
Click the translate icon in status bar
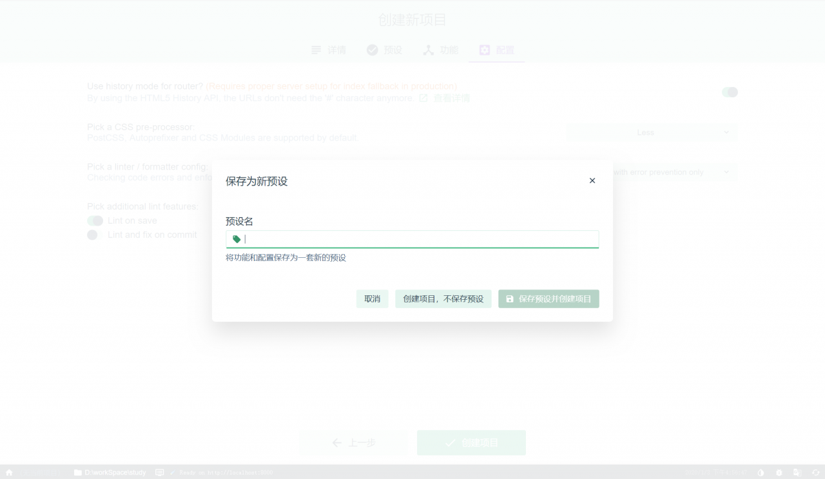coord(797,473)
